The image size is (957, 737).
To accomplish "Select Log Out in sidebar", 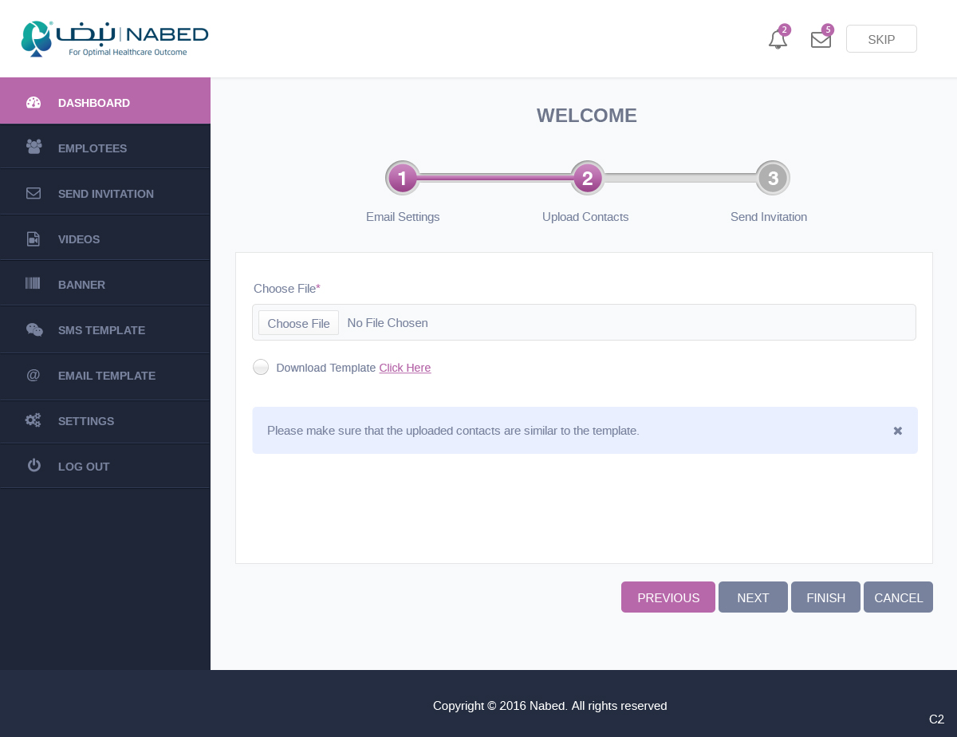I will [105, 466].
